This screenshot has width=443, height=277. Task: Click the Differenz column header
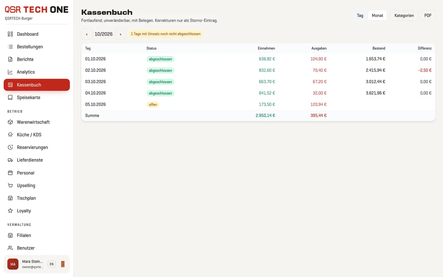(425, 48)
